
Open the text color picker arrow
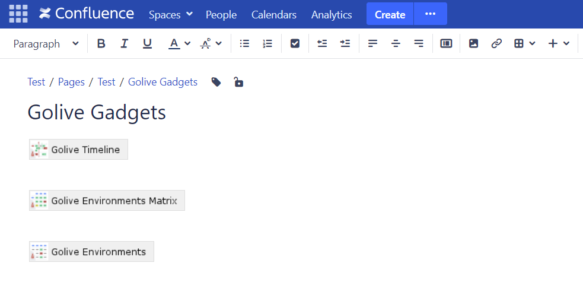click(188, 43)
